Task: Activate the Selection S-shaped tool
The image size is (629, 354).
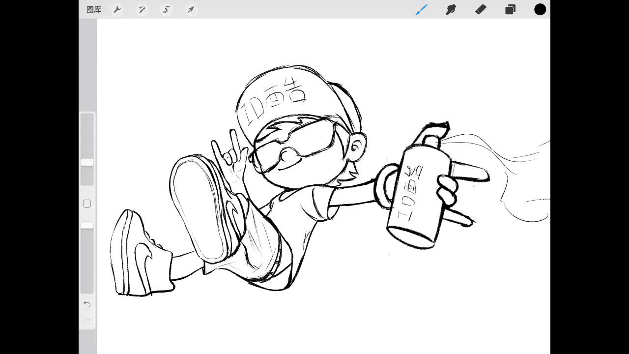Action: tap(166, 9)
